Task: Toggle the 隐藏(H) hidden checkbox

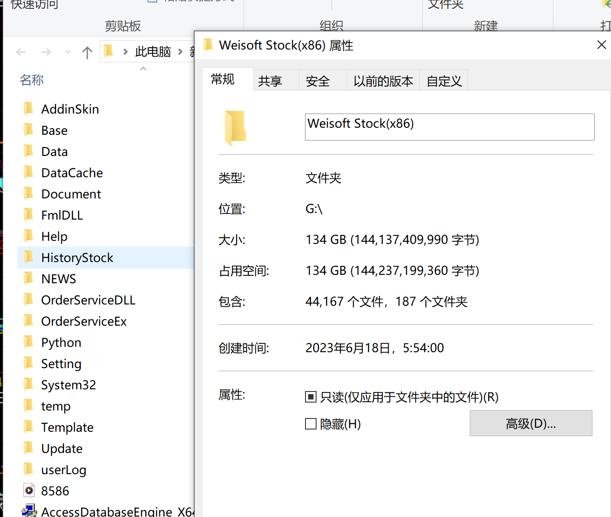Action: coord(311,424)
